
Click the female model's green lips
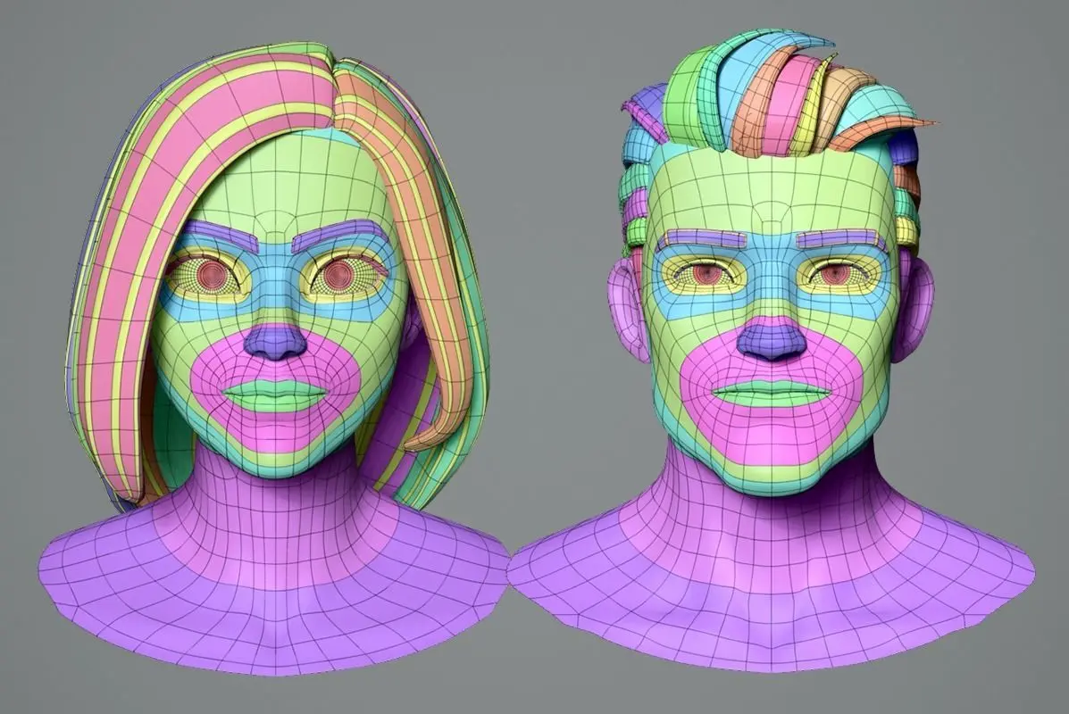(276, 396)
